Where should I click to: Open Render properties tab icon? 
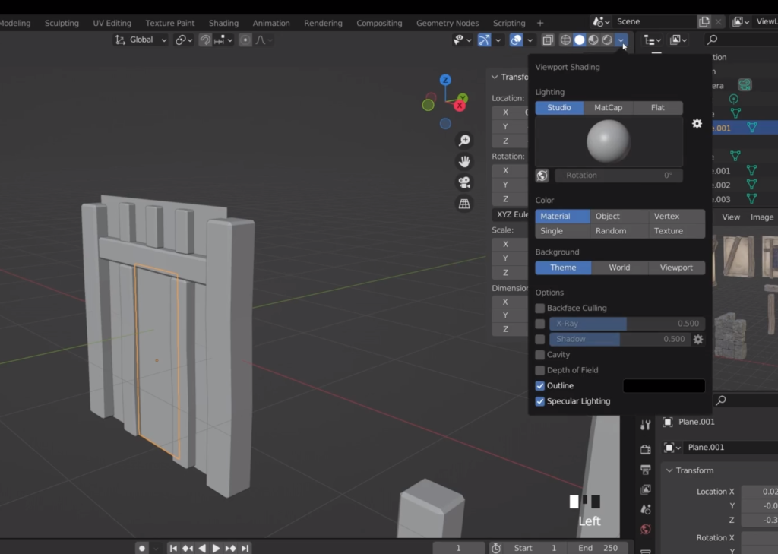pyautogui.click(x=646, y=450)
